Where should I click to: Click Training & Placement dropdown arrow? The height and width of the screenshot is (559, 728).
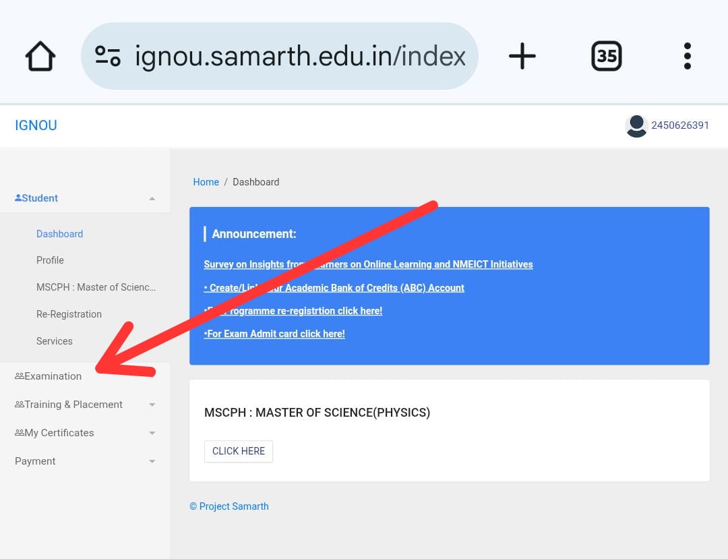pos(152,405)
